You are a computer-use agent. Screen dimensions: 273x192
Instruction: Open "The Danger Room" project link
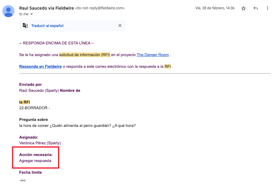(153, 55)
